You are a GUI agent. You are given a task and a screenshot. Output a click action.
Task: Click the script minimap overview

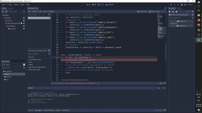point(161,26)
